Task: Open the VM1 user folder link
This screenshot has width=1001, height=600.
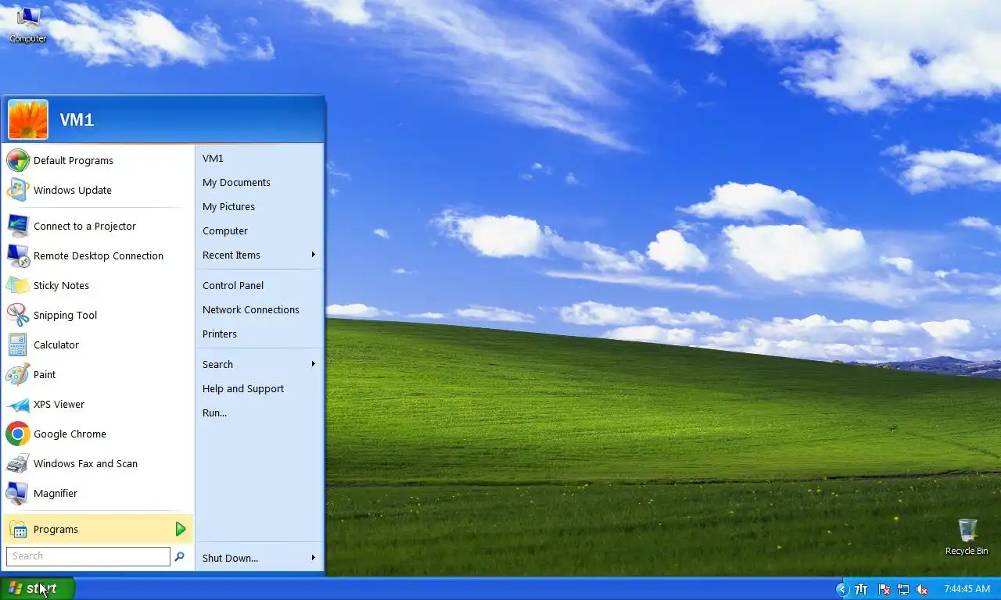Action: point(259,158)
